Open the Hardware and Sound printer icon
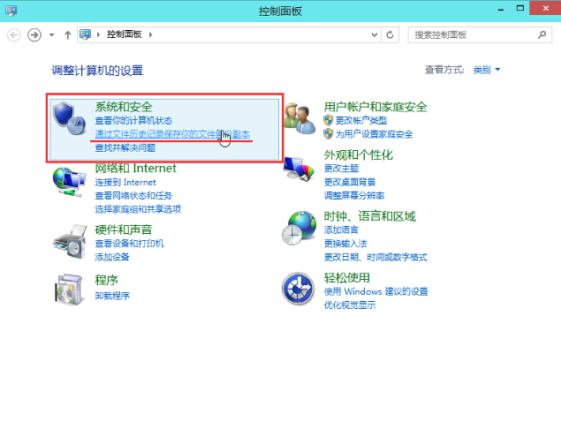The width and height of the screenshot is (561, 421). tap(70, 238)
